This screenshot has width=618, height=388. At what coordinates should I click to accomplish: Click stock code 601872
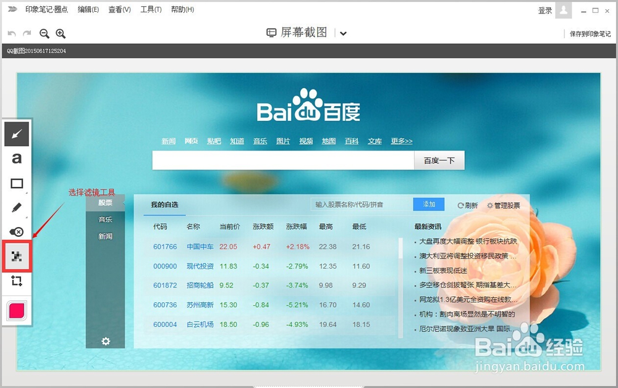165,285
